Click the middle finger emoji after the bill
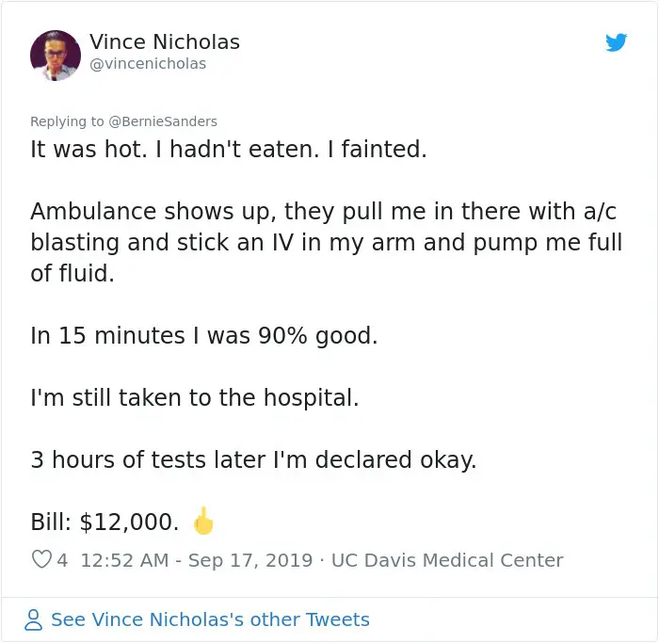The height and width of the screenshot is (643, 659). click(x=203, y=520)
